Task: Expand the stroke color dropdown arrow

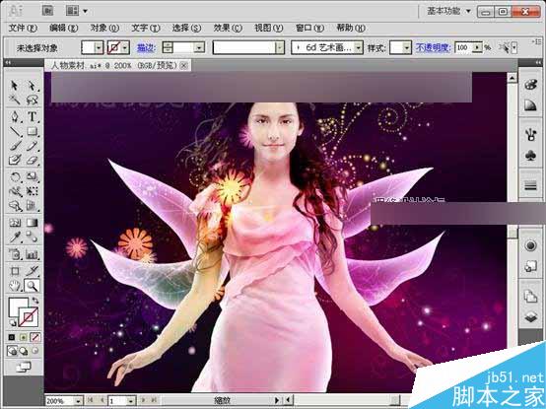Action: point(125,47)
